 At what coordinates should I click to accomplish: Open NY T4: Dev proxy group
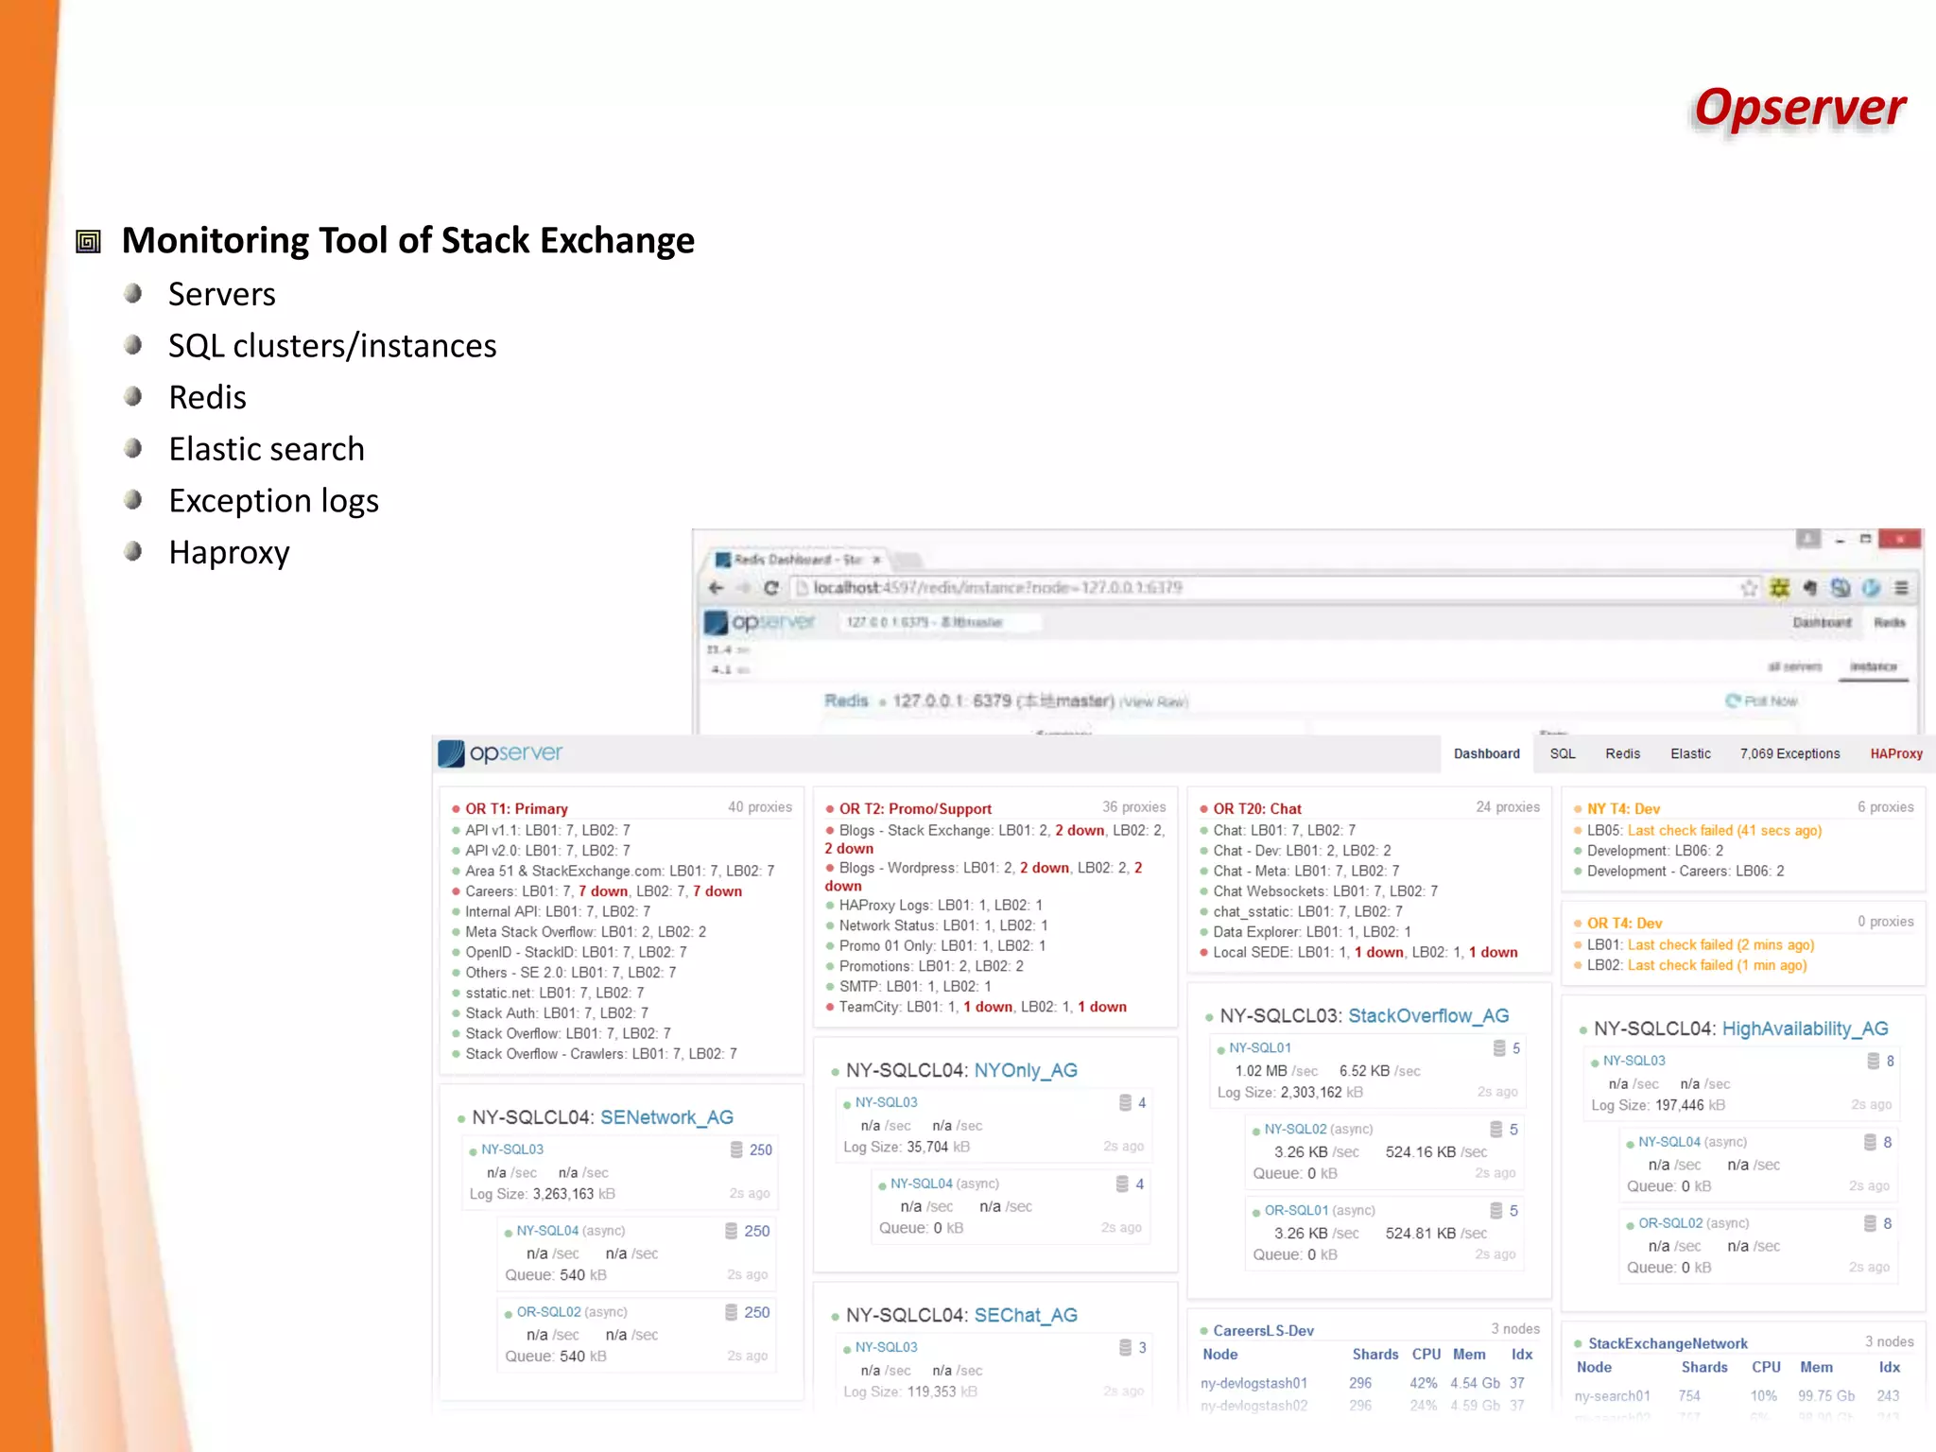(x=1623, y=809)
